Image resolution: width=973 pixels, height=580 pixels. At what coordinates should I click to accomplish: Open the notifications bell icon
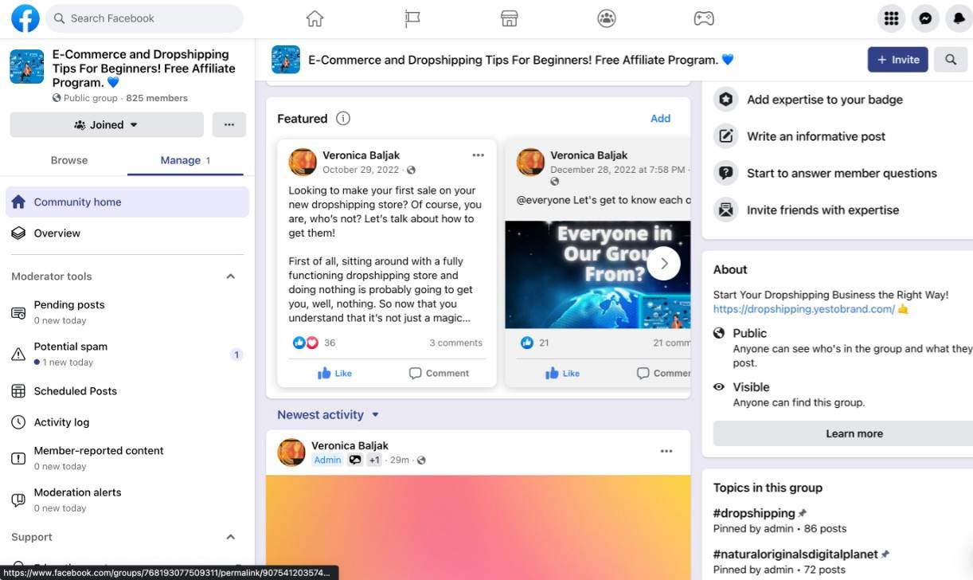pyautogui.click(x=959, y=18)
